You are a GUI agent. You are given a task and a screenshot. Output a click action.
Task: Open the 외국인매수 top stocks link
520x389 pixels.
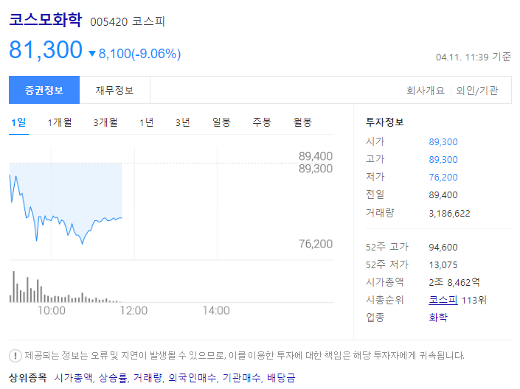coord(193,377)
